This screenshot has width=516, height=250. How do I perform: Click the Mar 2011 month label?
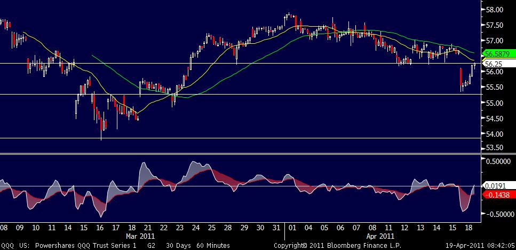coord(141,236)
